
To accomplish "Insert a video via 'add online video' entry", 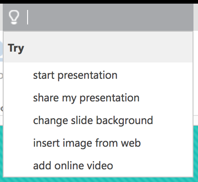I will (x=73, y=166).
